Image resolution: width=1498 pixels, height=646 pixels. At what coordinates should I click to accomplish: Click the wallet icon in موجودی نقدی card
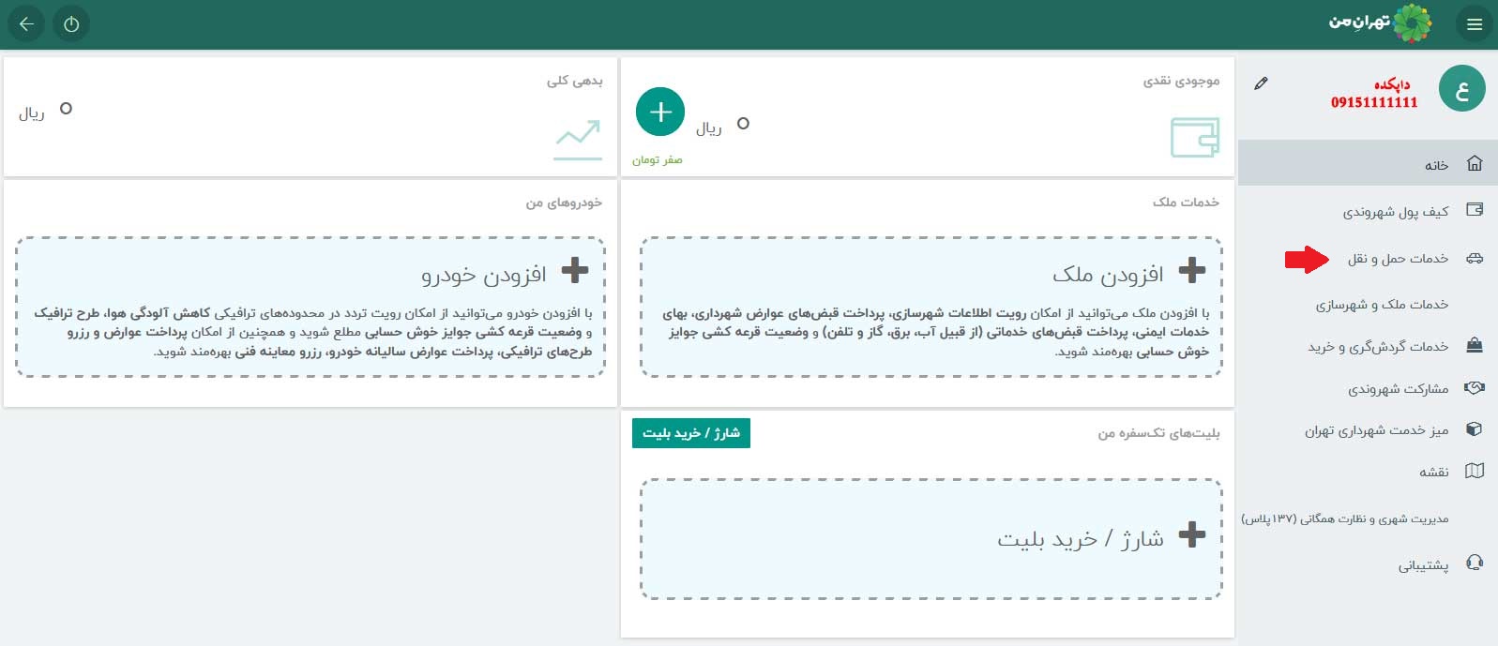click(1195, 137)
